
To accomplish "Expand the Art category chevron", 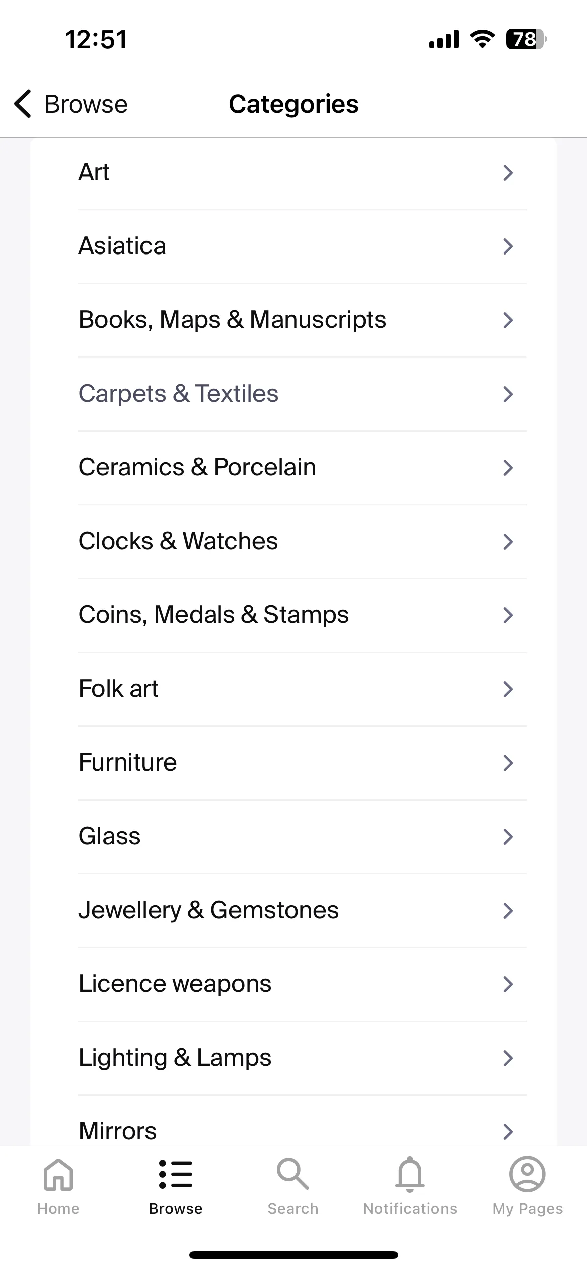I will tap(508, 173).
